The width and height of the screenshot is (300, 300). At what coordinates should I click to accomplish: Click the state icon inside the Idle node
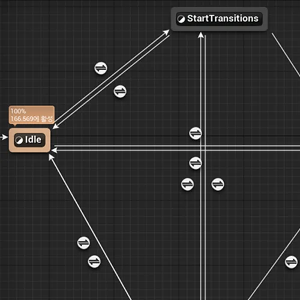point(19,140)
